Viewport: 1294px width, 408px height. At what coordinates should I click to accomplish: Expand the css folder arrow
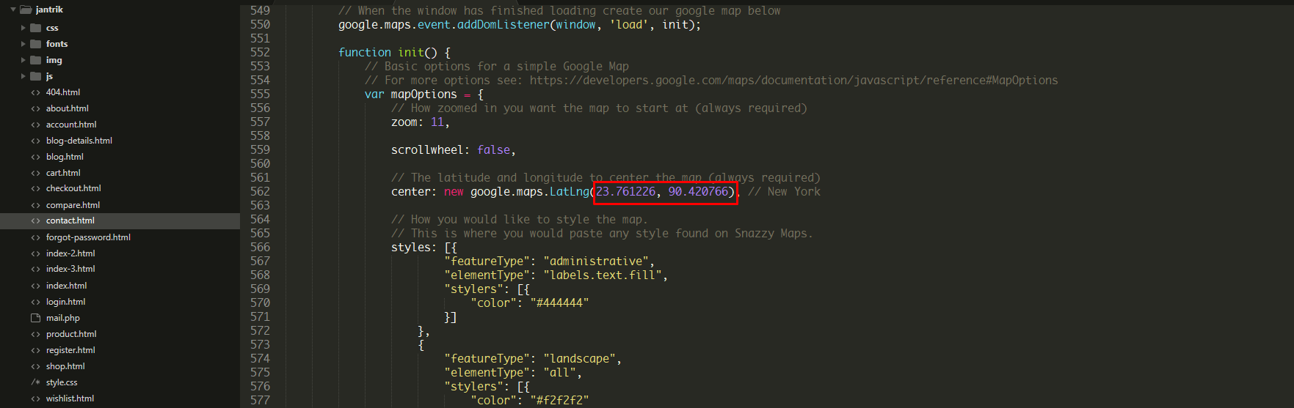coord(23,28)
